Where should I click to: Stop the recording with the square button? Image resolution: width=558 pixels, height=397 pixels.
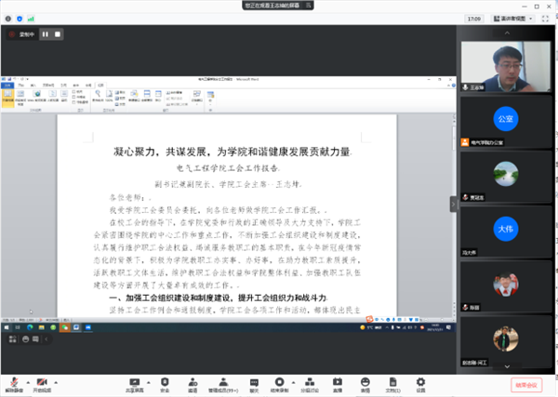pos(58,34)
